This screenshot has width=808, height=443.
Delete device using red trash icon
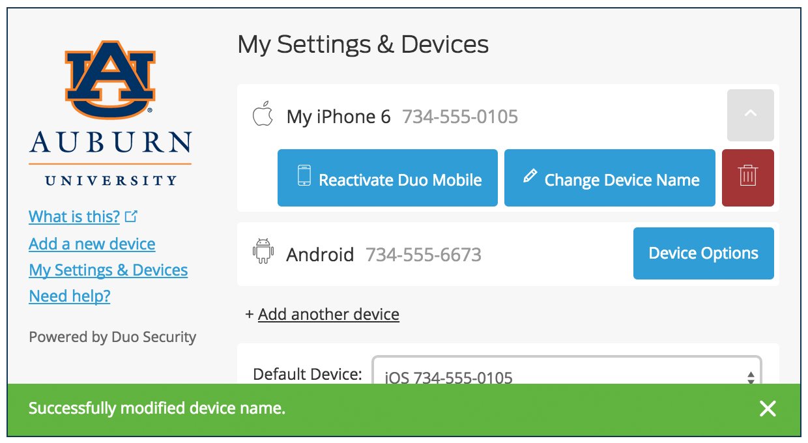click(x=747, y=178)
